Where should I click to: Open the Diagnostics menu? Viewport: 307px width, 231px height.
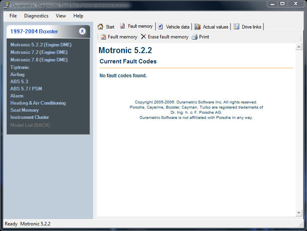point(36,16)
